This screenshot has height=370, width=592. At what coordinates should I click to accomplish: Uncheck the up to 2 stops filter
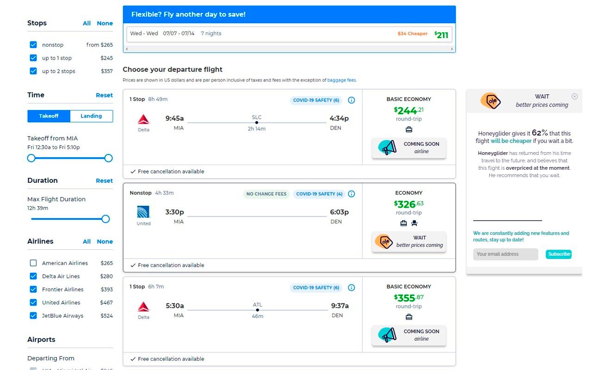coord(33,71)
